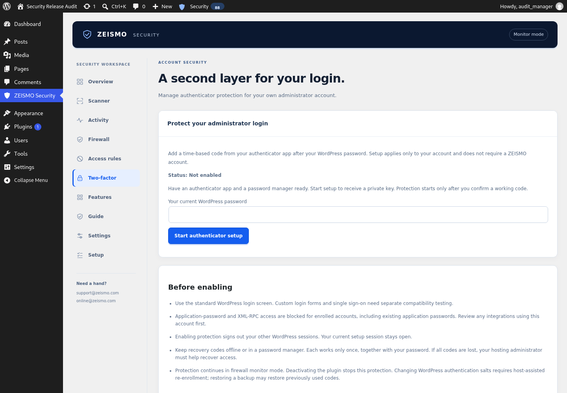Image resolution: width=567 pixels, height=393 pixels.
Task: Click the WordPress logo icon in admin bar
Action: click(x=7, y=6)
